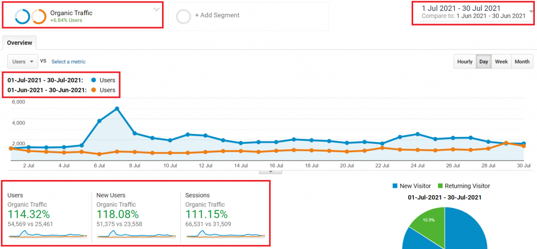Image resolution: width=537 pixels, height=249 pixels.
Task: Click the empty Add Segment circle icon
Action: [x=183, y=16]
